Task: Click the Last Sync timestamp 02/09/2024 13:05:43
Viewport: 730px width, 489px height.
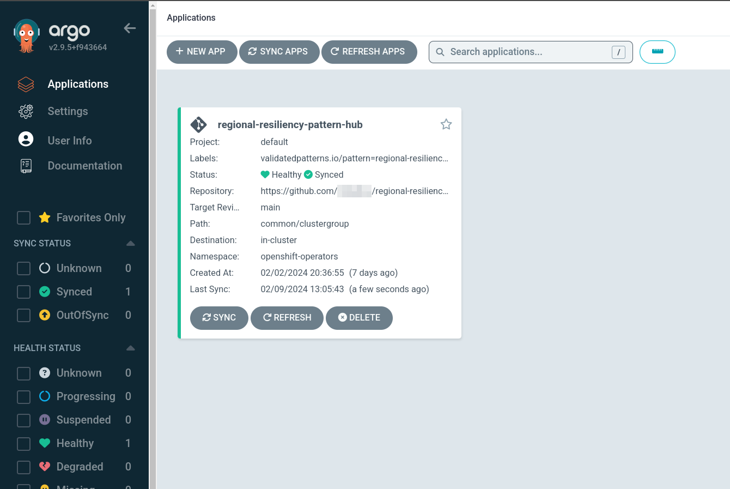Action: coord(302,289)
